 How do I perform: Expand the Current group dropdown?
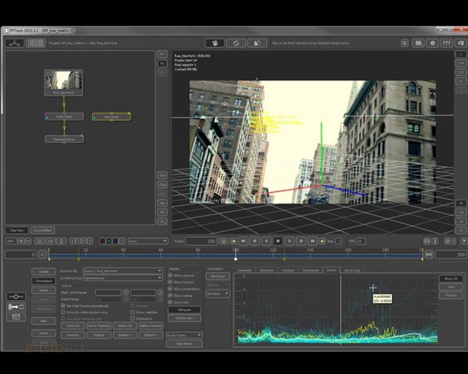(123, 278)
